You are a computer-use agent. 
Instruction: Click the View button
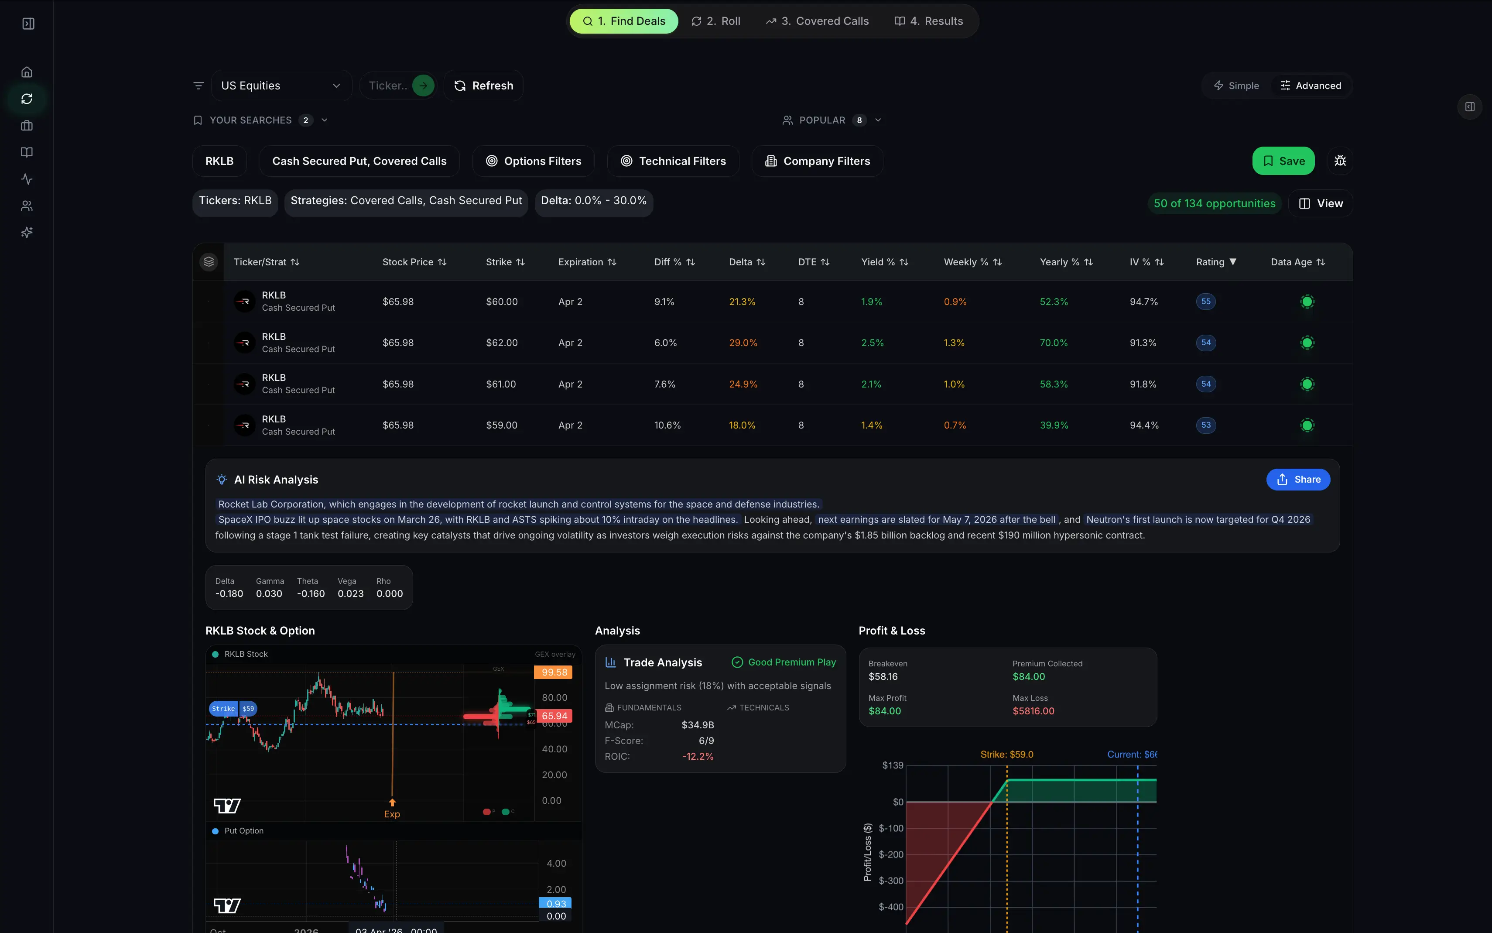point(1321,204)
